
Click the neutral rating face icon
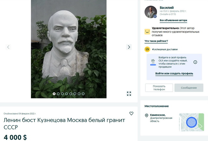(147, 32)
